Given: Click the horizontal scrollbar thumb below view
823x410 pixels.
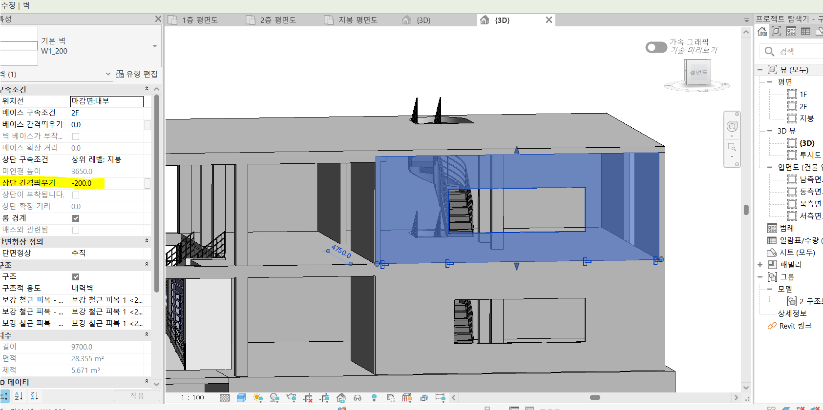Looking at the screenshot, I should tap(595, 397).
